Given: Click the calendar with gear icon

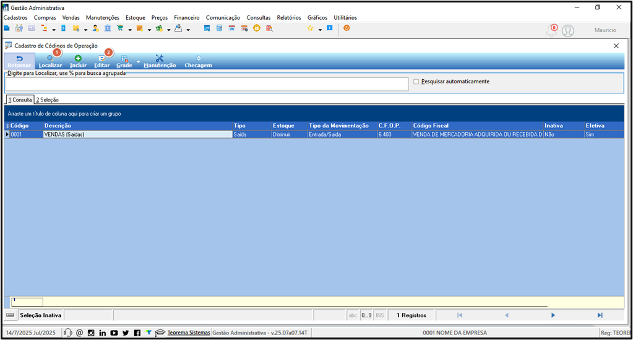Looking at the screenshot, I should [244, 28].
